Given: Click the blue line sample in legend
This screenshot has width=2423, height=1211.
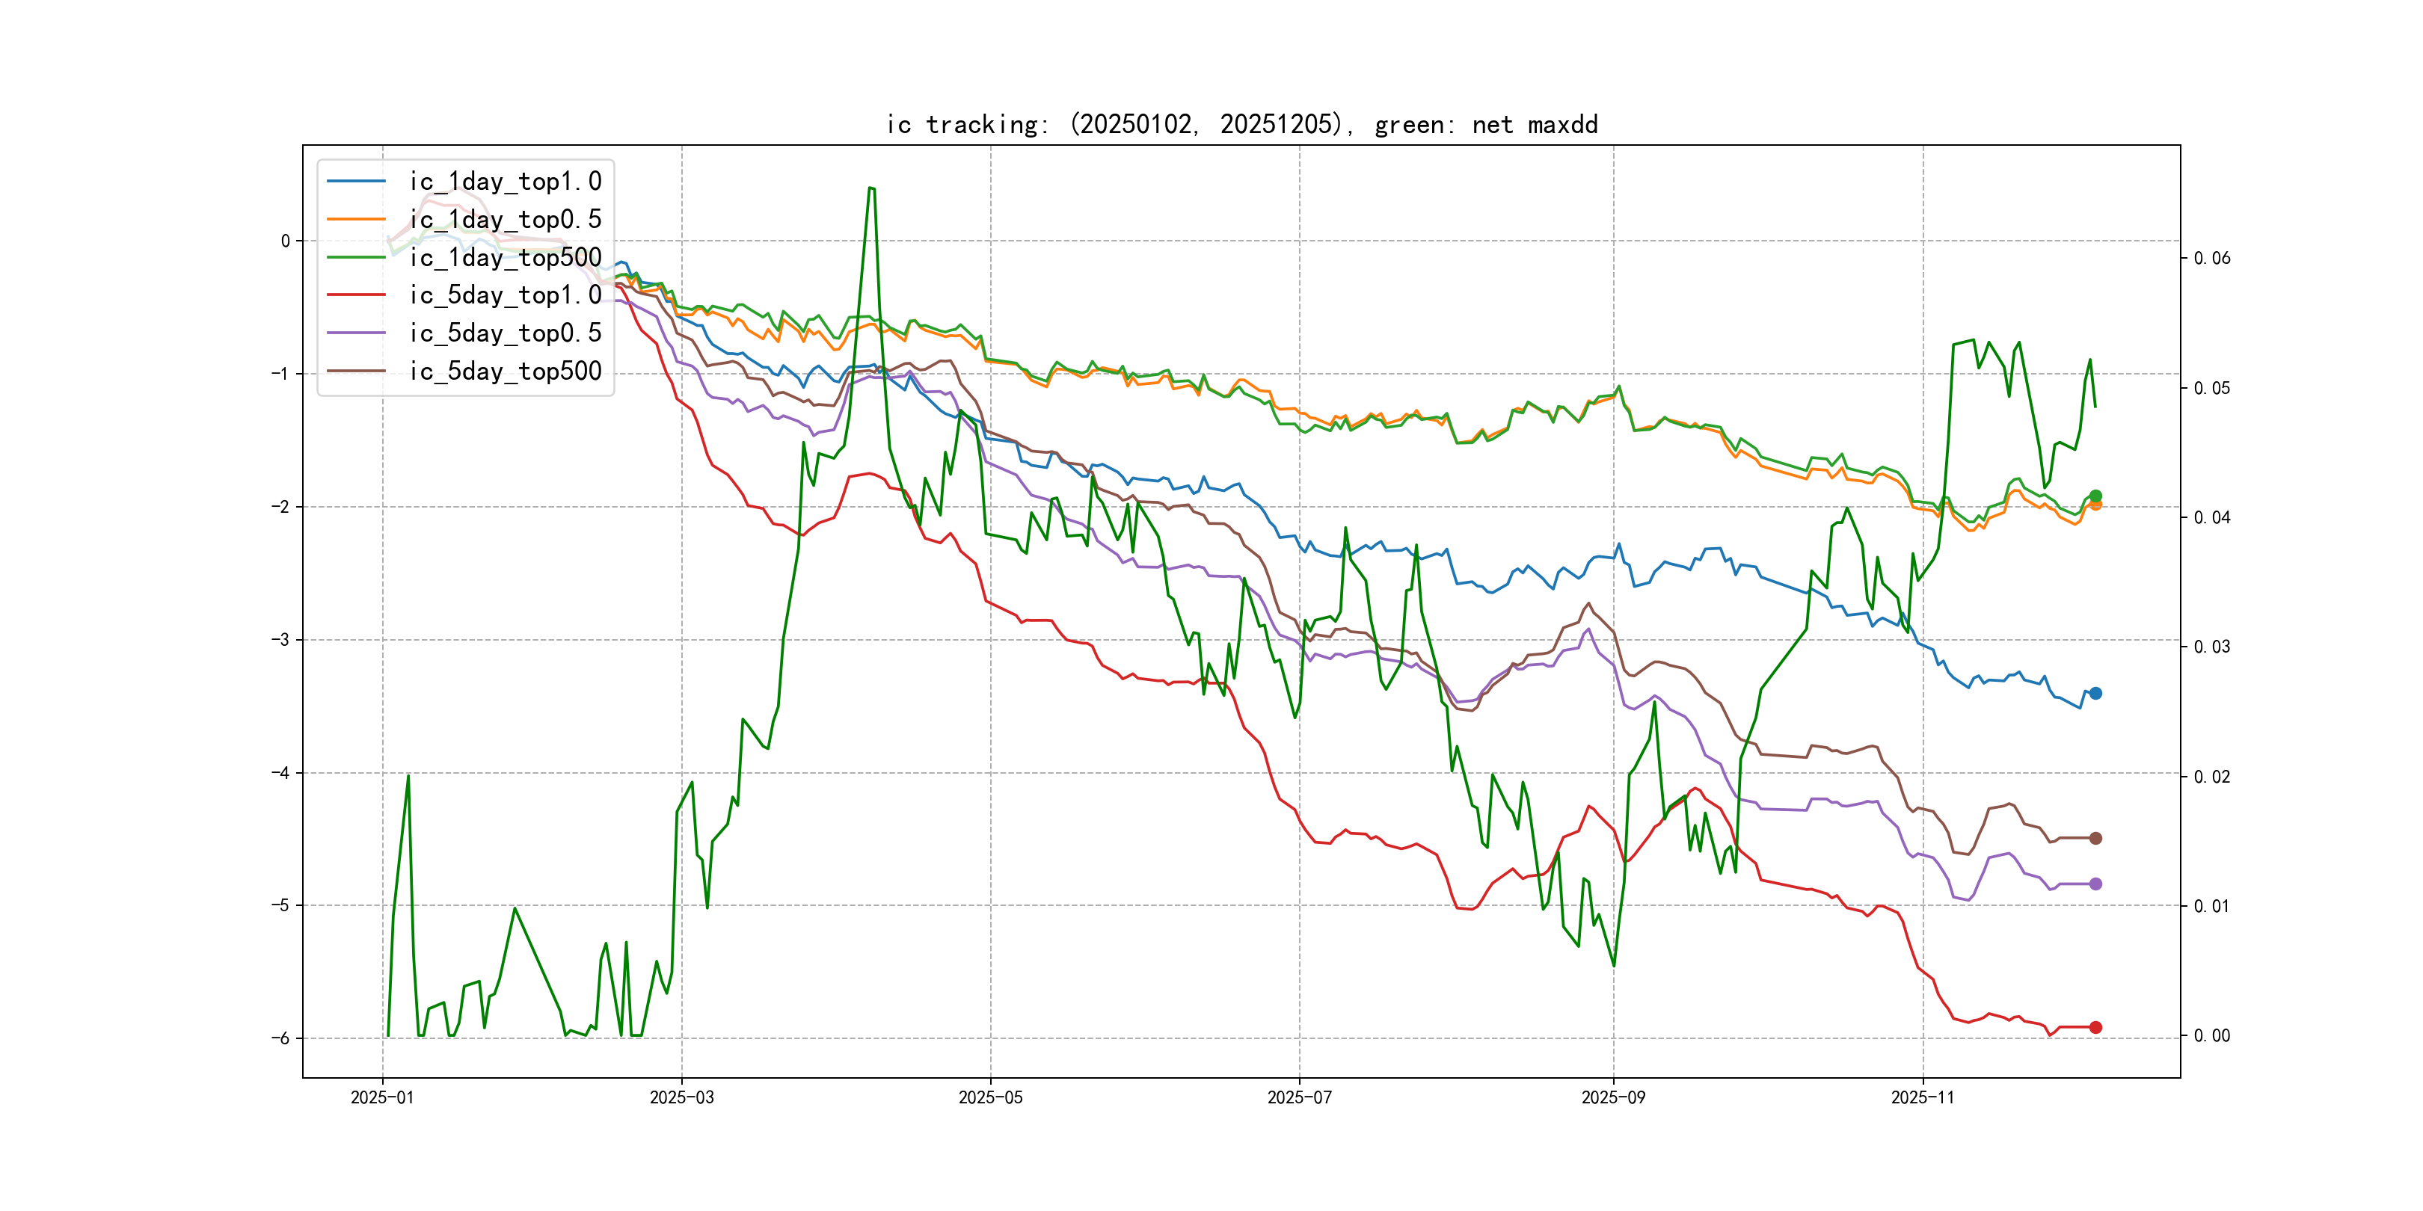Looking at the screenshot, I should point(355,180).
